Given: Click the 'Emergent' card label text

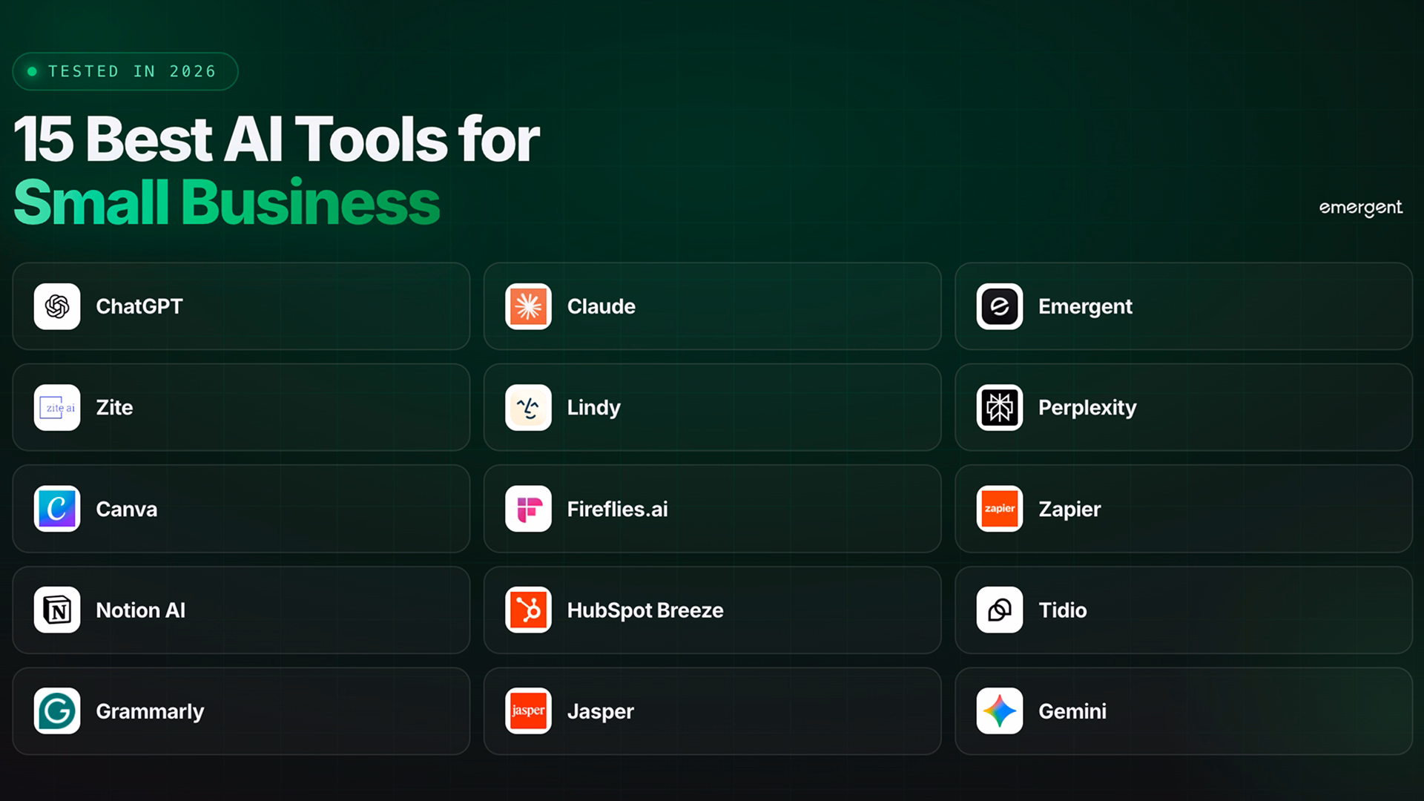Looking at the screenshot, I should 1085,307.
